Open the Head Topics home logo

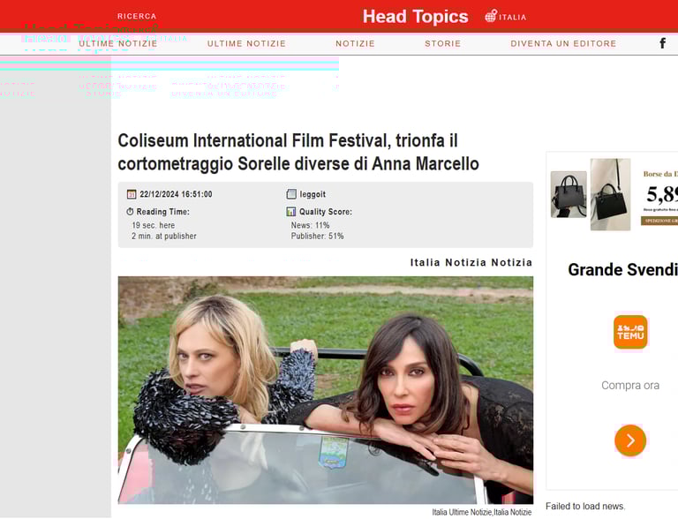(415, 17)
